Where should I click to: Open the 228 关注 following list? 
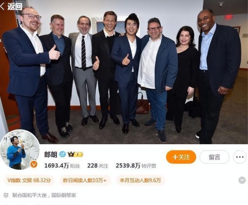(98, 166)
